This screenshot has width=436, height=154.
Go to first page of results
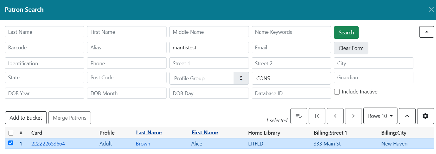[x=317, y=116]
